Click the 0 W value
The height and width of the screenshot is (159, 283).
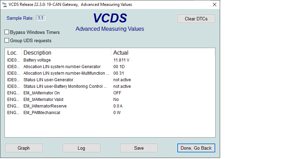point(117,113)
